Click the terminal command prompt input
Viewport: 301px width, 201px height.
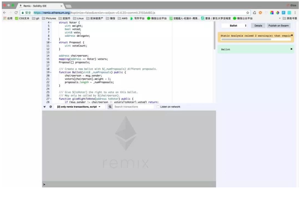[129, 184]
